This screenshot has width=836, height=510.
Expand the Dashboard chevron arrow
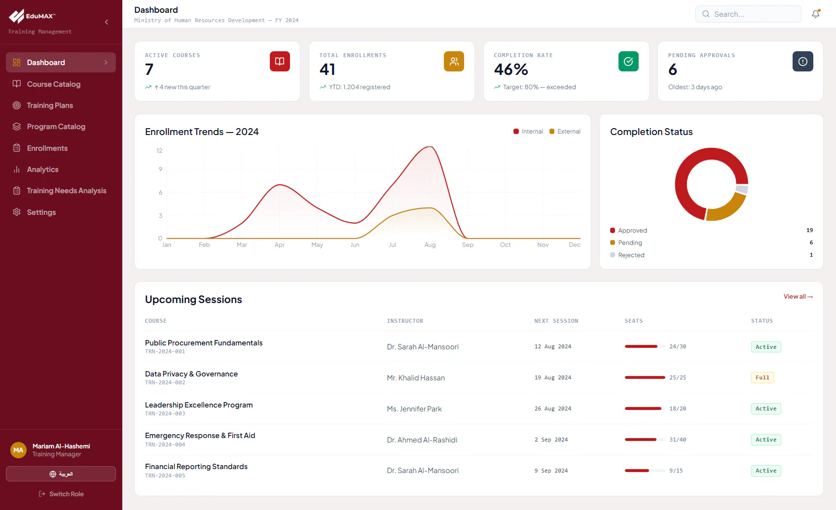click(x=106, y=63)
